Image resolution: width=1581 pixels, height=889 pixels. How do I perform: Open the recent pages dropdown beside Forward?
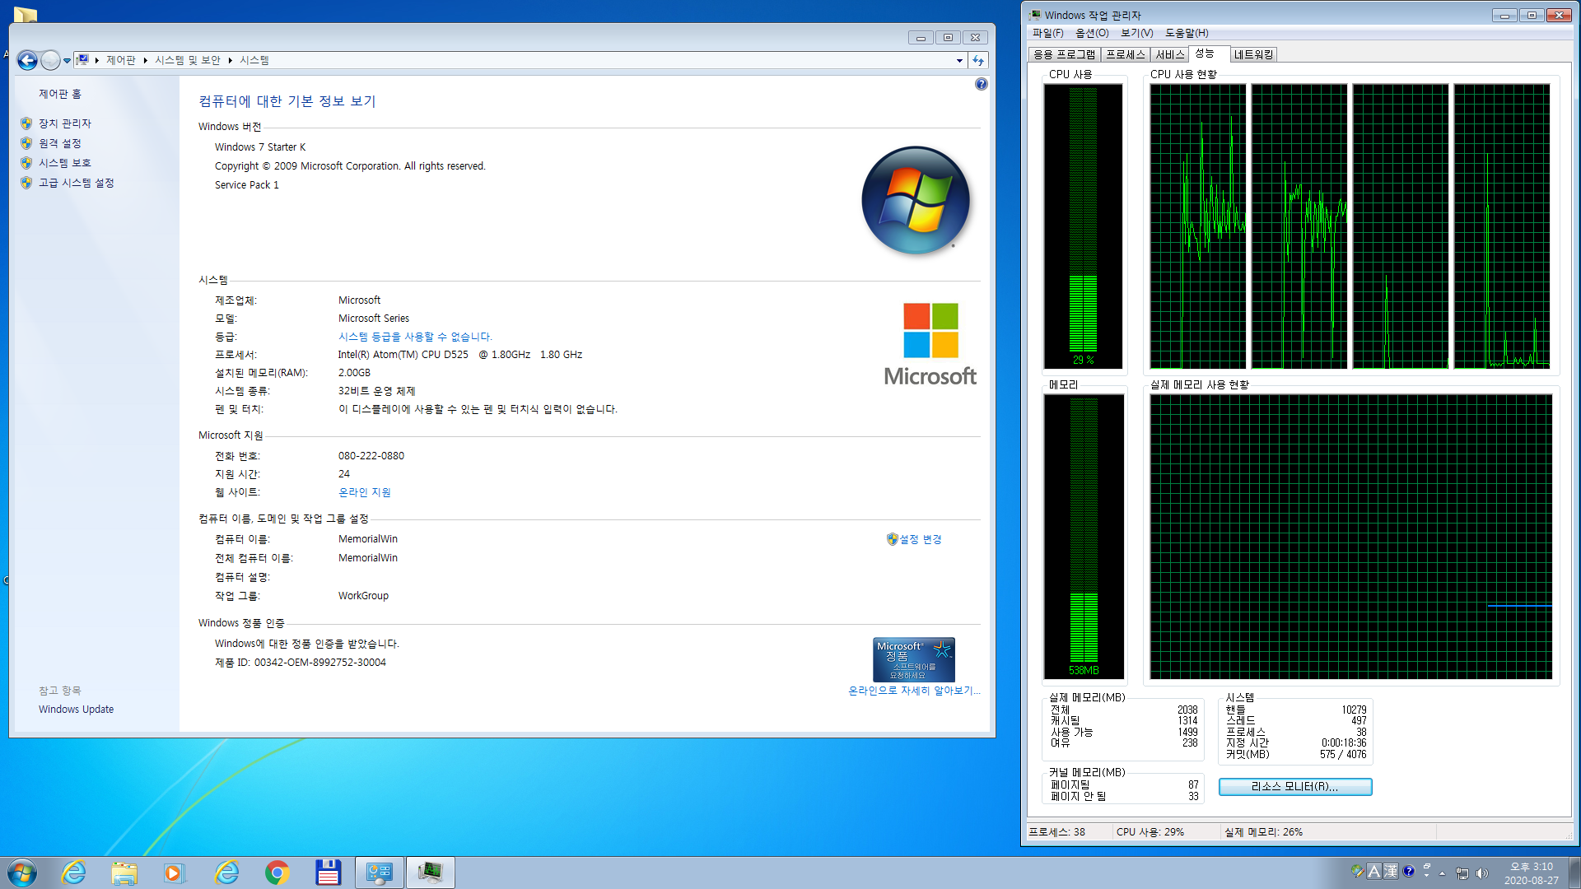point(68,61)
